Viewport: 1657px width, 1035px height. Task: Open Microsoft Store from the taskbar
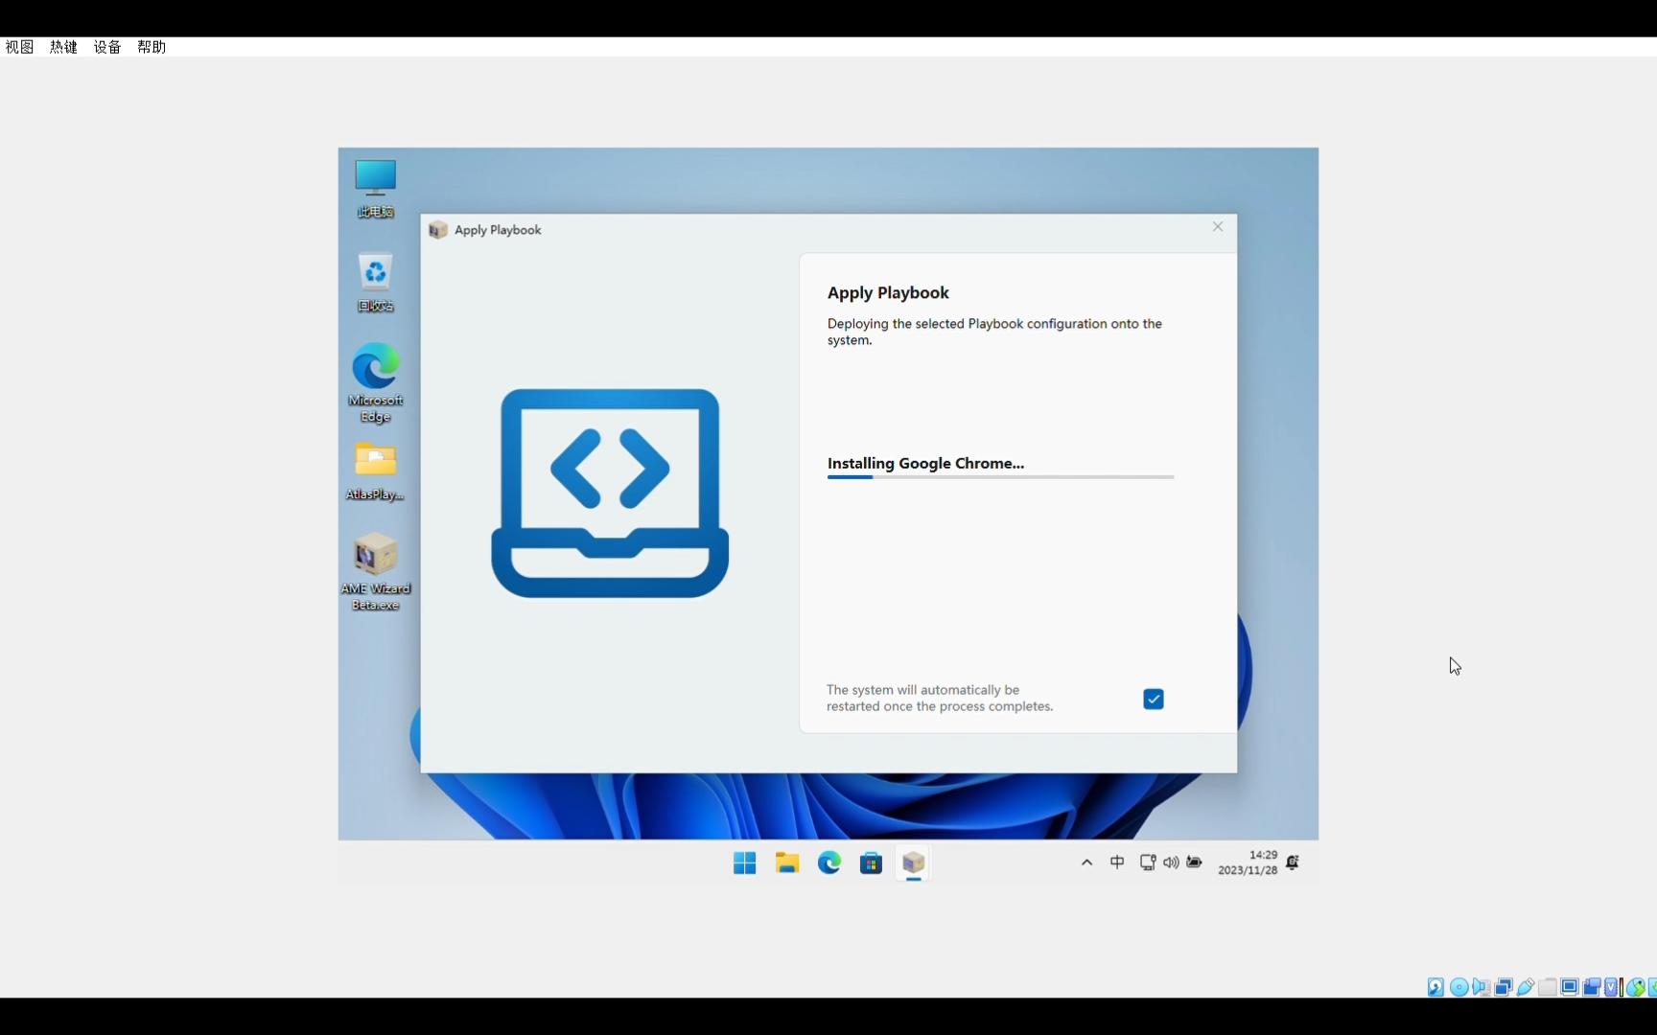click(x=871, y=862)
